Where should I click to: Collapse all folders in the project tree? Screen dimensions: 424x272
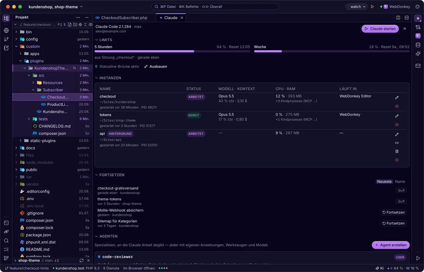pyautogui.click(x=85, y=24)
